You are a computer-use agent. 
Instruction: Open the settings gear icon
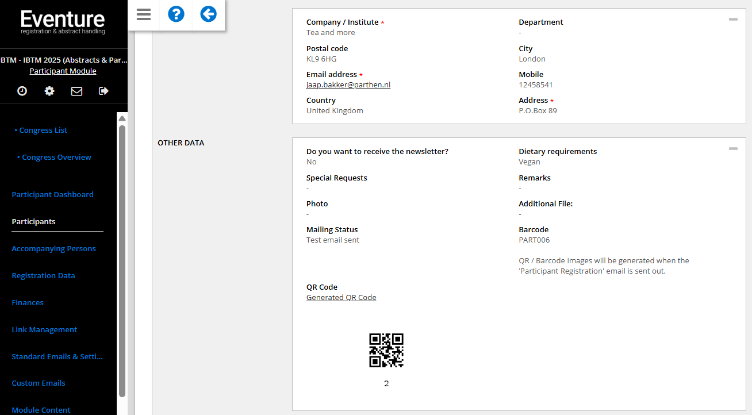click(49, 91)
